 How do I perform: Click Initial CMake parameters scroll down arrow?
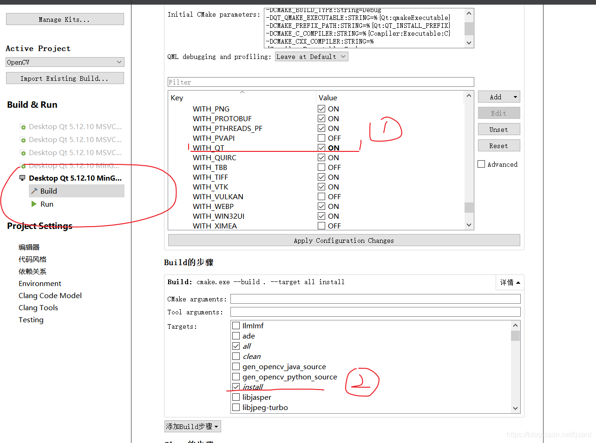click(x=469, y=43)
